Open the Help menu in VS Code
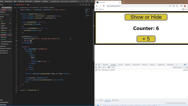Image resolution: width=188 pixels, height=106 pixels. tap(45, 1)
